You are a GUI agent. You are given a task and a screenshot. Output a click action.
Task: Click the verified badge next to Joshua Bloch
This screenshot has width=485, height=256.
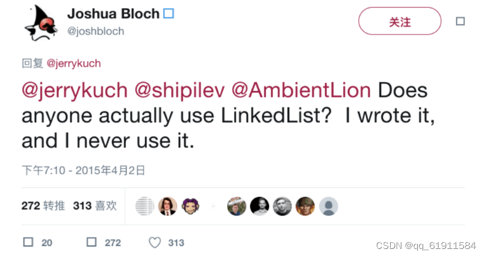(x=168, y=14)
